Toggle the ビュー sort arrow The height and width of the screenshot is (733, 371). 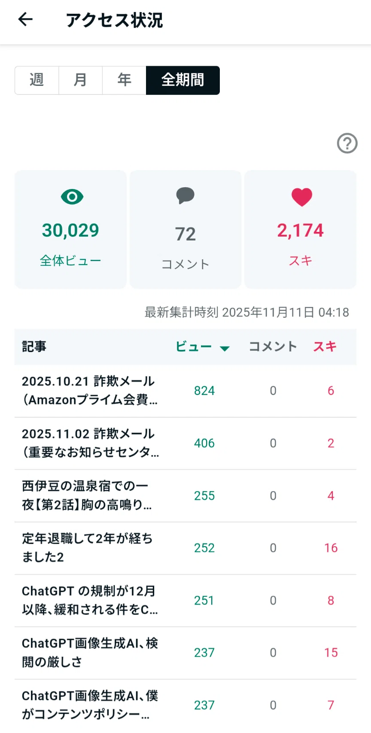pos(224,348)
